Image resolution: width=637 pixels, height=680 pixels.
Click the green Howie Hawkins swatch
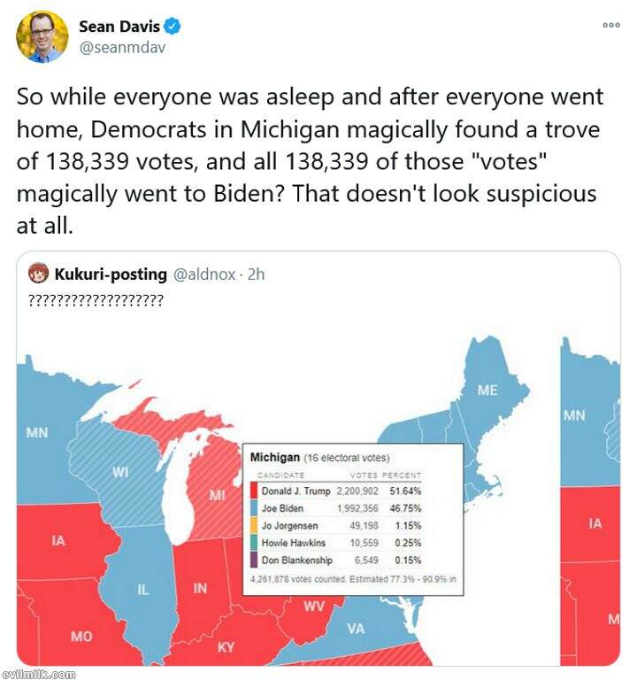click(x=254, y=542)
